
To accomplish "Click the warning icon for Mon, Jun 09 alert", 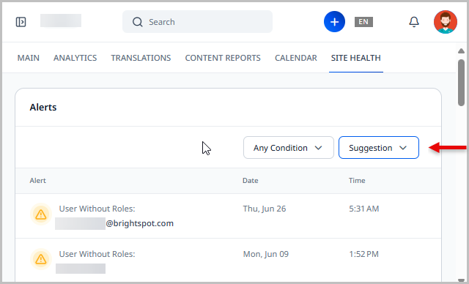I will tap(41, 259).
